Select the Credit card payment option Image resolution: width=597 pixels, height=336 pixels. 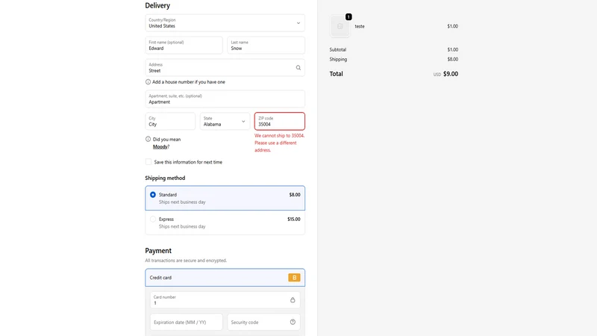[x=225, y=278]
